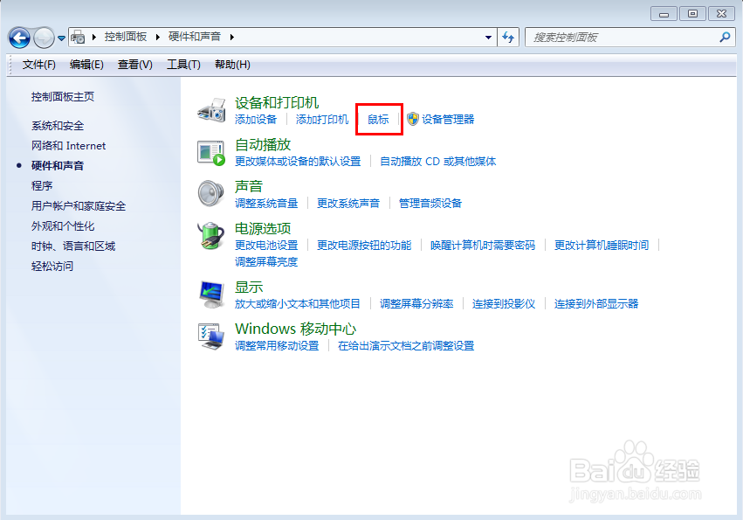Click the Control Panel icon in address bar
Viewport: 743px width, 520px height.
point(78,37)
